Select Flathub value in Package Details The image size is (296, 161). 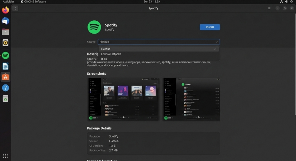click(114, 141)
